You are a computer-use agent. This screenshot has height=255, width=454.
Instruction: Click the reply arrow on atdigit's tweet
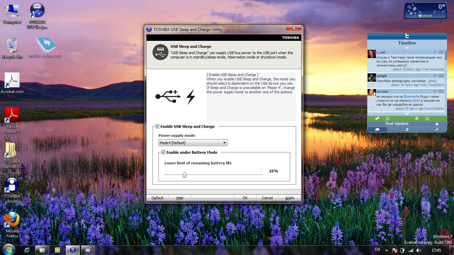point(435,76)
